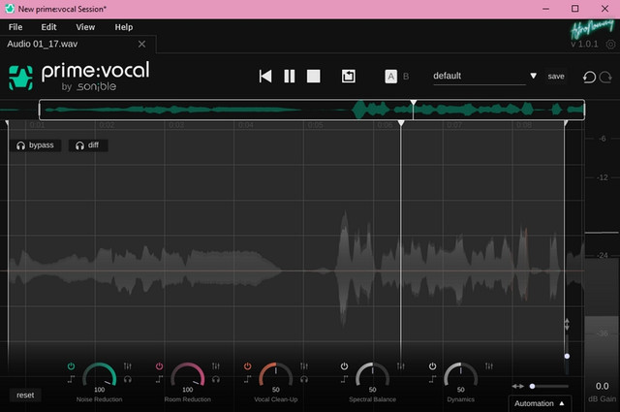Stop audio playback
The height and width of the screenshot is (412, 620).
(314, 76)
